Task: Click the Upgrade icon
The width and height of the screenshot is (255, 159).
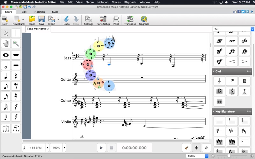Action: click(x=144, y=20)
